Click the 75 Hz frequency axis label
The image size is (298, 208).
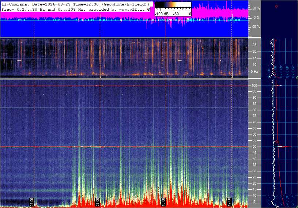coord(254,116)
